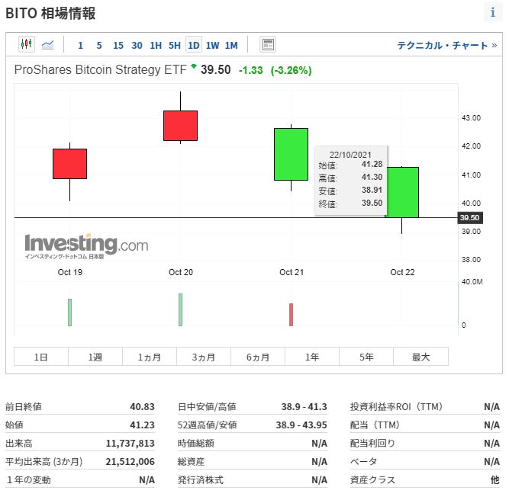Click the Oct 22 date axis label
Screen dimensions: 509x500
[x=402, y=272]
